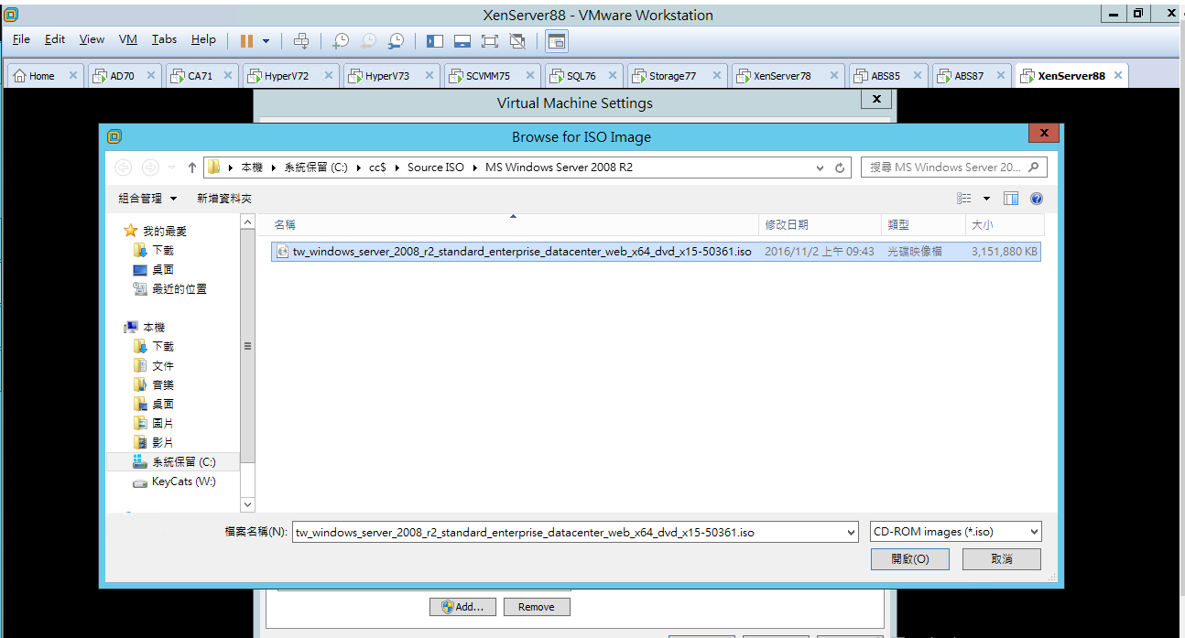Click the 開啟(O) open button
Viewport: 1185px width, 638px height.
pos(909,558)
